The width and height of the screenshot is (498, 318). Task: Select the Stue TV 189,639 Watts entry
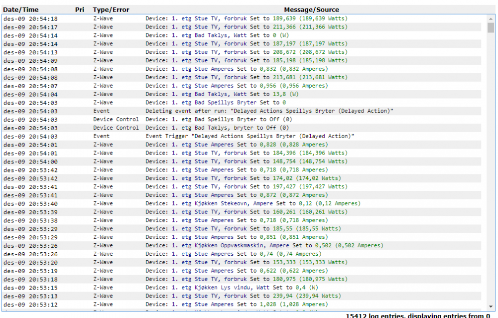[247, 18]
